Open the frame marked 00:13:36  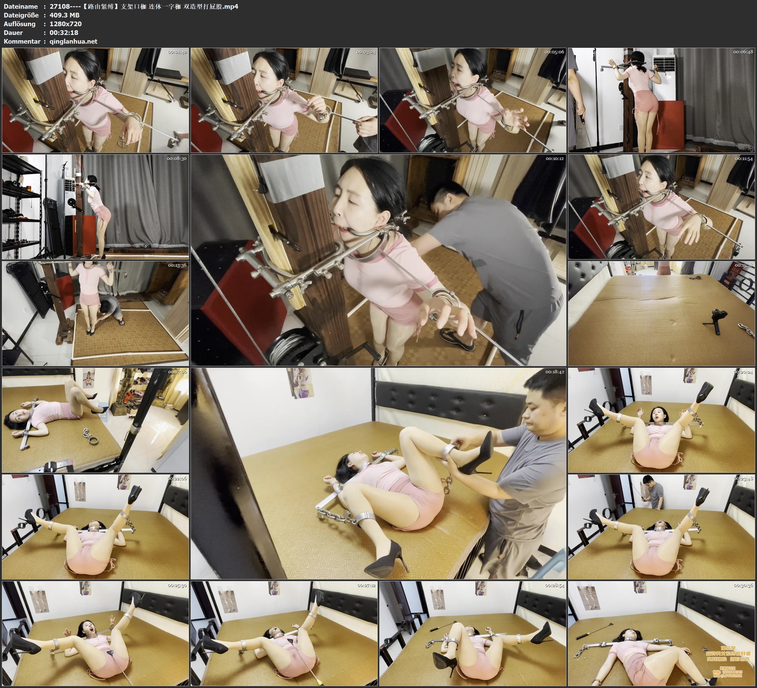(95, 313)
